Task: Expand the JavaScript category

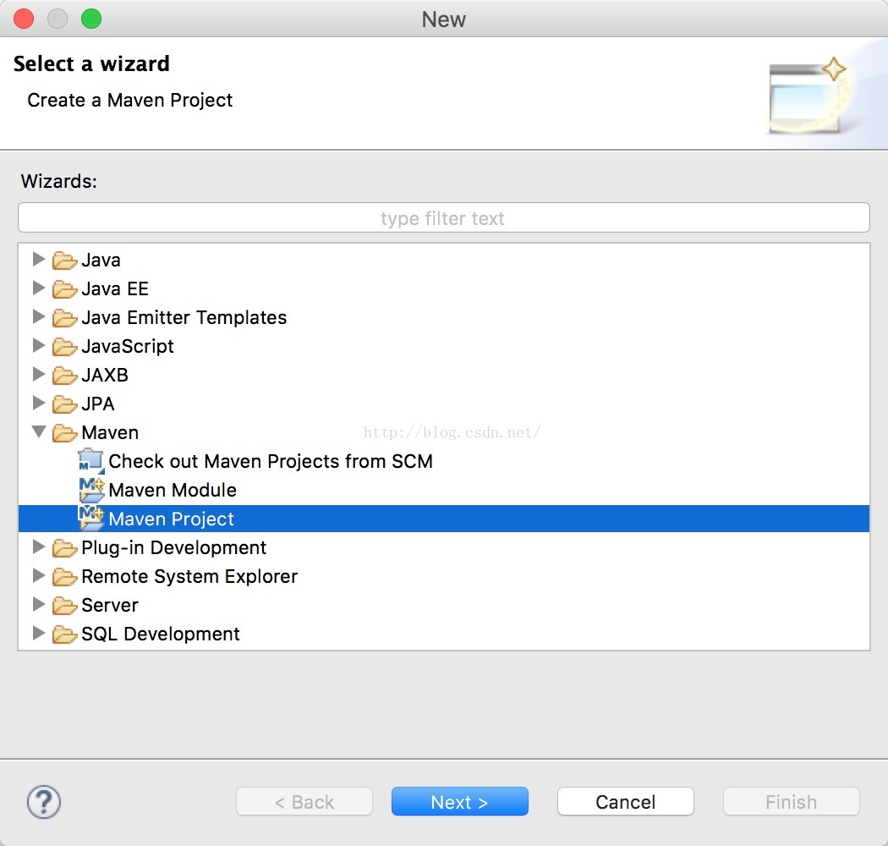Action: pos(39,346)
